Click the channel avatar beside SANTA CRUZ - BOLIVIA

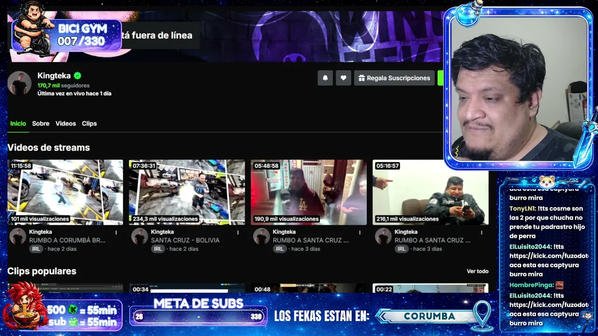139,236
